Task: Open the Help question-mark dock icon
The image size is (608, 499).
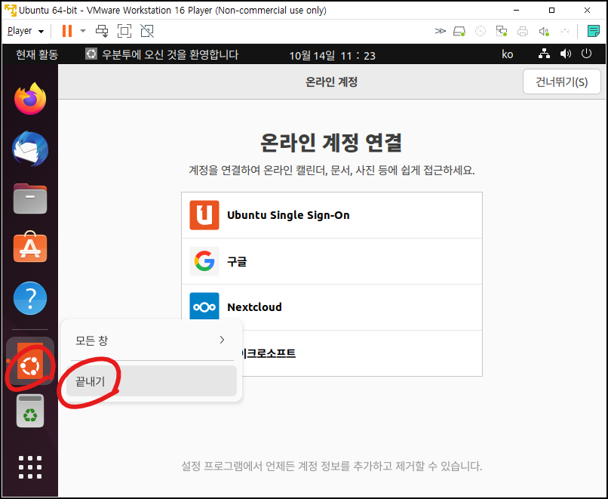Action: [30, 298]
